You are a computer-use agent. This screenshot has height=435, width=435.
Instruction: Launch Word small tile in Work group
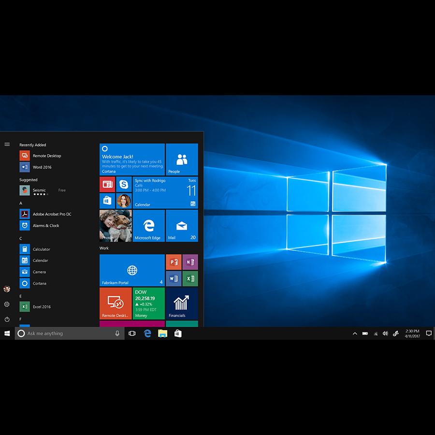point(174,278)
